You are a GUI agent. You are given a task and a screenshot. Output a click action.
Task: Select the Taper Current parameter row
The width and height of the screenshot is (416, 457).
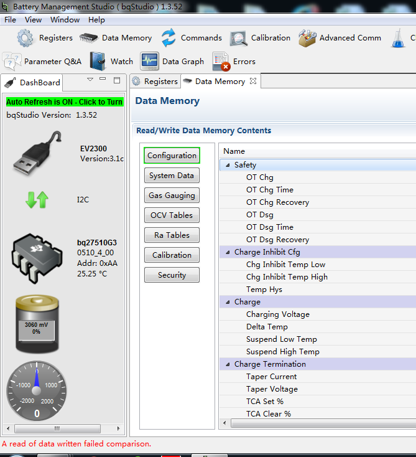click(271, 377)
